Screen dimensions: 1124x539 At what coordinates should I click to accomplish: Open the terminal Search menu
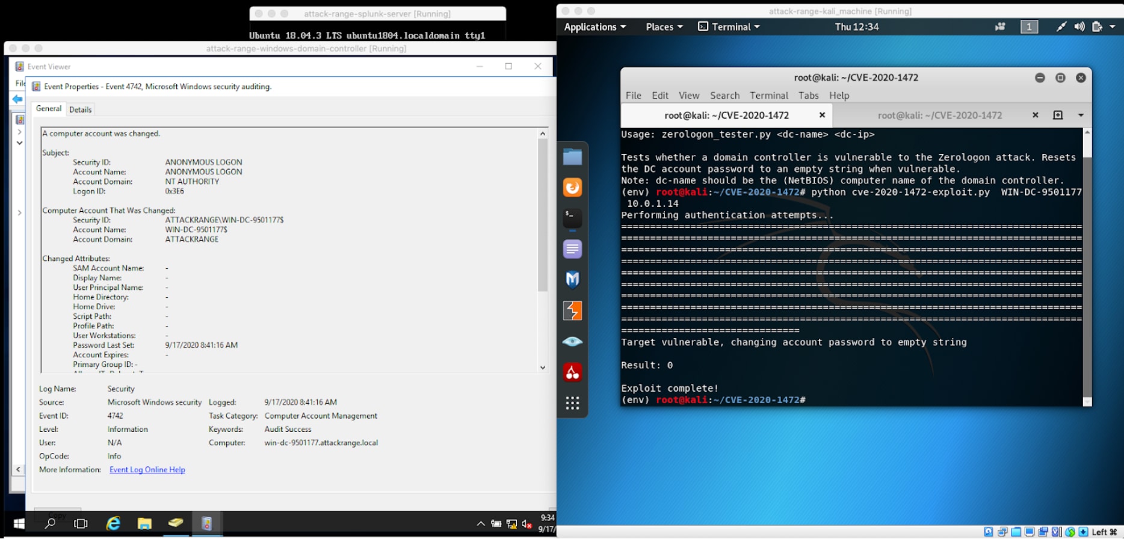click(x=724, y=95)
